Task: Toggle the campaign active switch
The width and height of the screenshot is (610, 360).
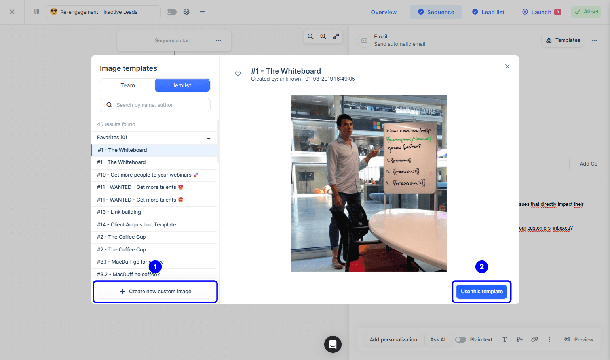Action: point(171,12)
